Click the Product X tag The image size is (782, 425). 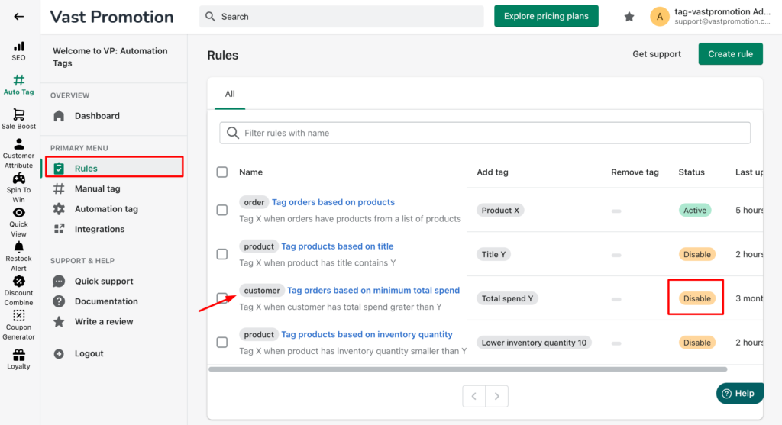point(500,211)
